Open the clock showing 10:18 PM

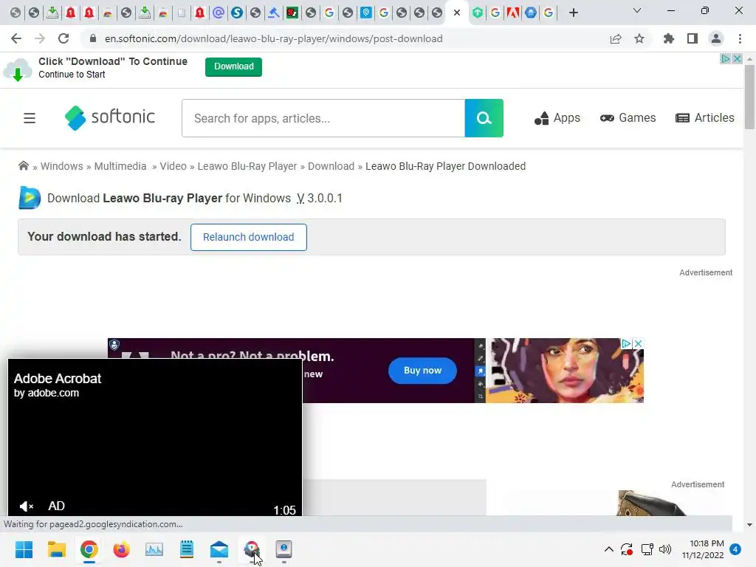(703, 549)
